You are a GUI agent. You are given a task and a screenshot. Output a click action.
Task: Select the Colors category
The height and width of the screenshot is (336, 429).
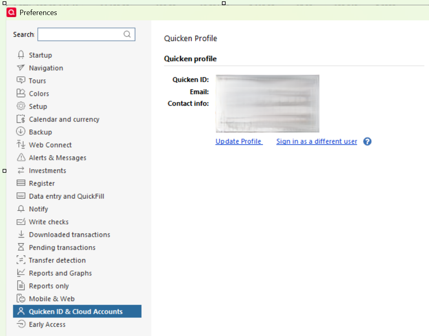pos(39,94)
